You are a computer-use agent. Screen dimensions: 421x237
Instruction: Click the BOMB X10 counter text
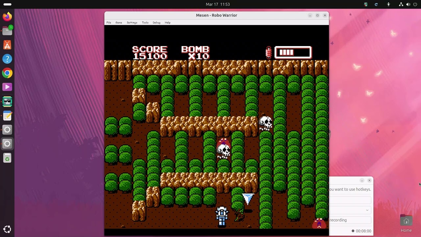[195, 53]
